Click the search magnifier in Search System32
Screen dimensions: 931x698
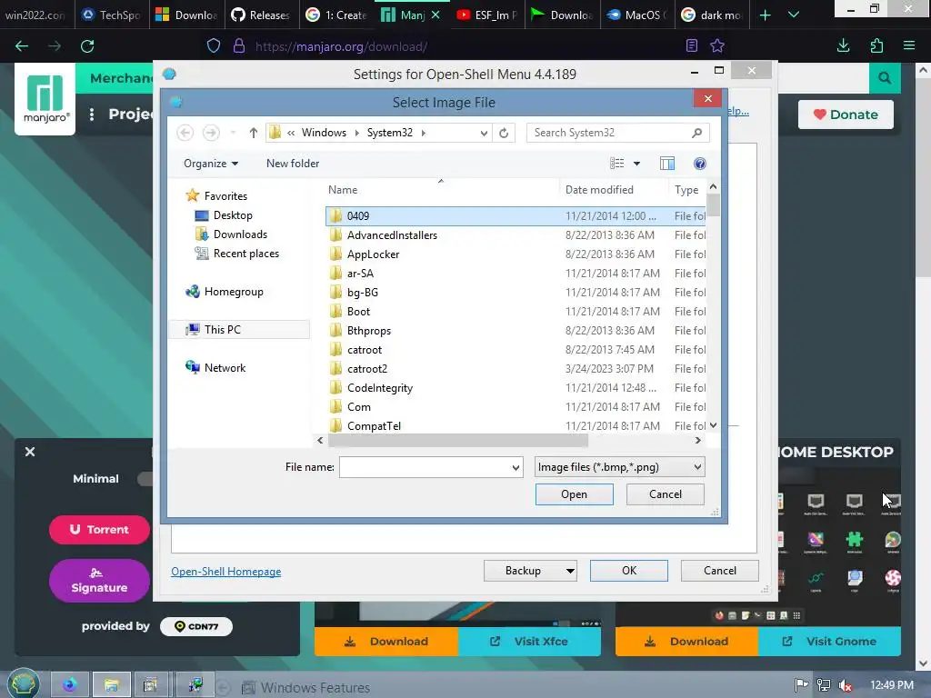[697, 133]
